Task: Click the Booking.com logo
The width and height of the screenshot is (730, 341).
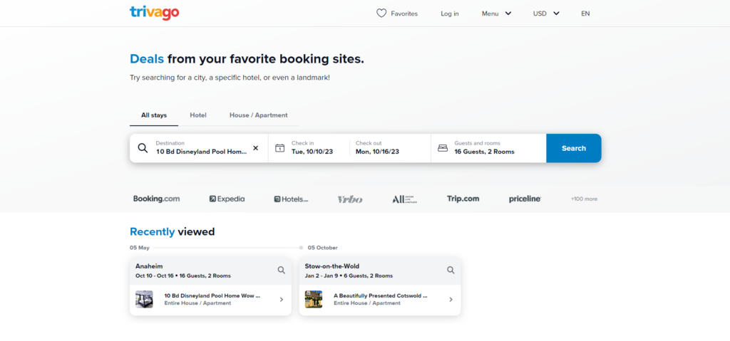Action: tap(156, 199)
